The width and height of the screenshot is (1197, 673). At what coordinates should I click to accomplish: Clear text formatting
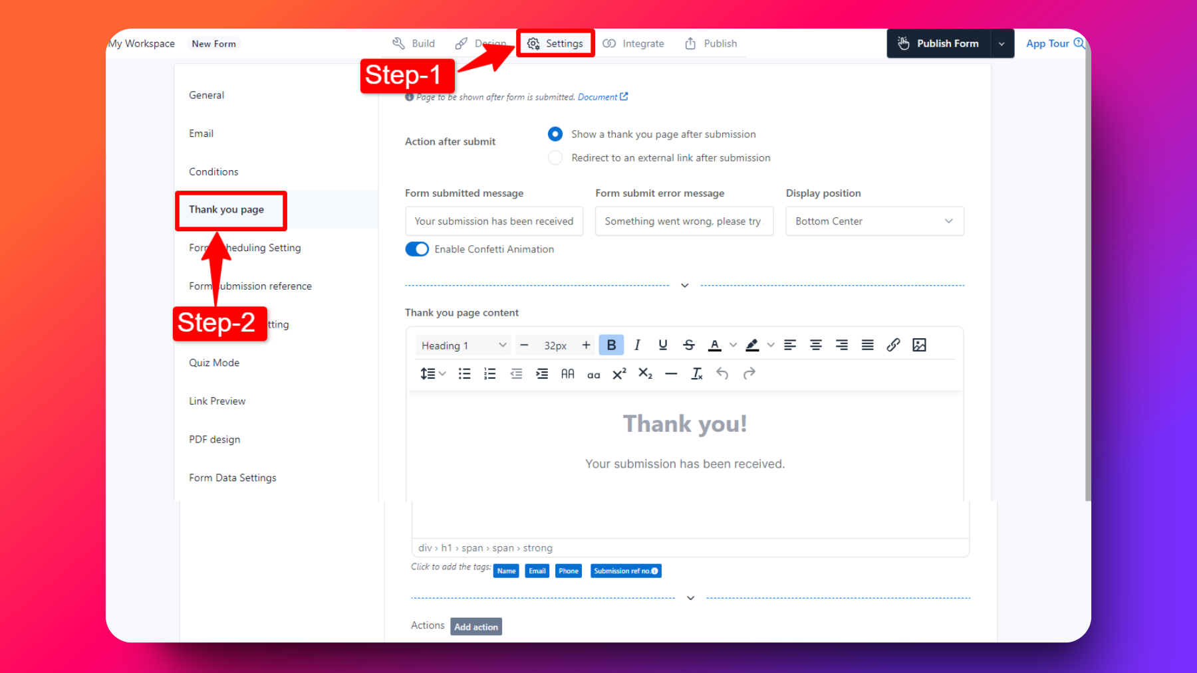[x=697, y=374]
